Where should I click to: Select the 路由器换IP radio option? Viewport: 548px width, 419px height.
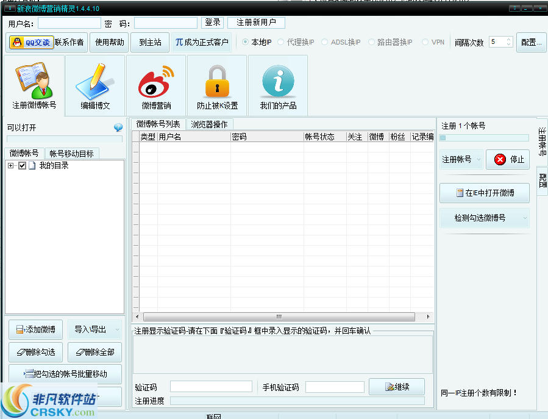tap(371, 42)
